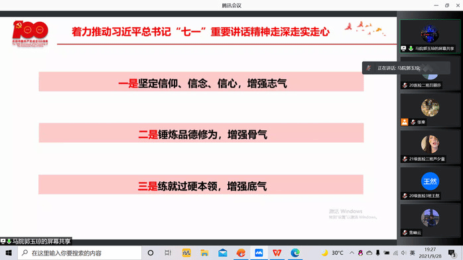Toggle the 英 input language indicator
463x260 pixels.
(413, 253)
